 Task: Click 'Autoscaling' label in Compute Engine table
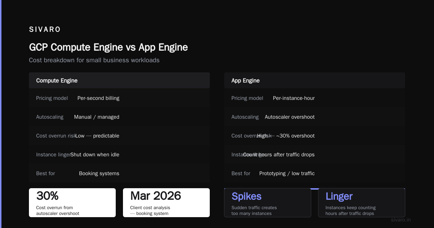[x=50, y=117]
